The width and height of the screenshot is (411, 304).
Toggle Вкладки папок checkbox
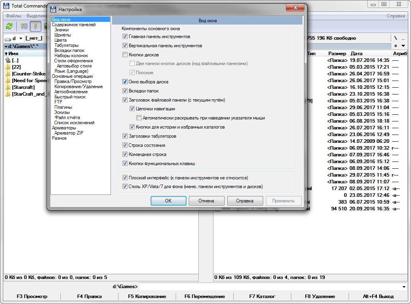point(125,91)
